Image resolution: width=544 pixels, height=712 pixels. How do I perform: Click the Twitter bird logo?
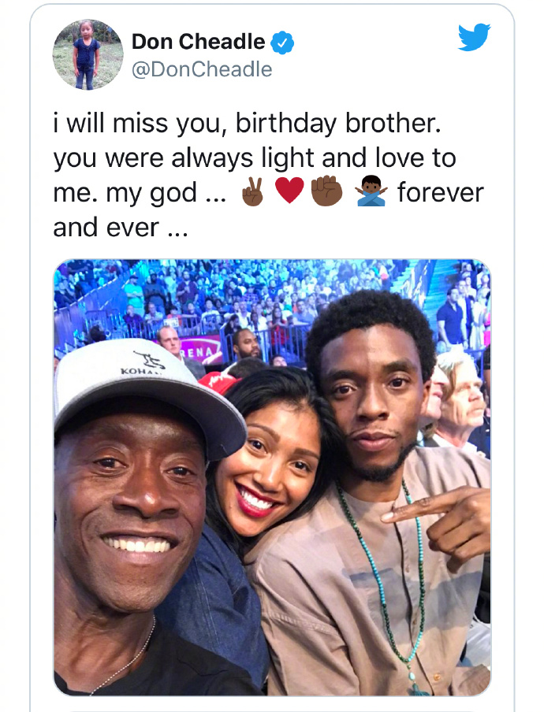pyautogui.click(x=474, y=37)
